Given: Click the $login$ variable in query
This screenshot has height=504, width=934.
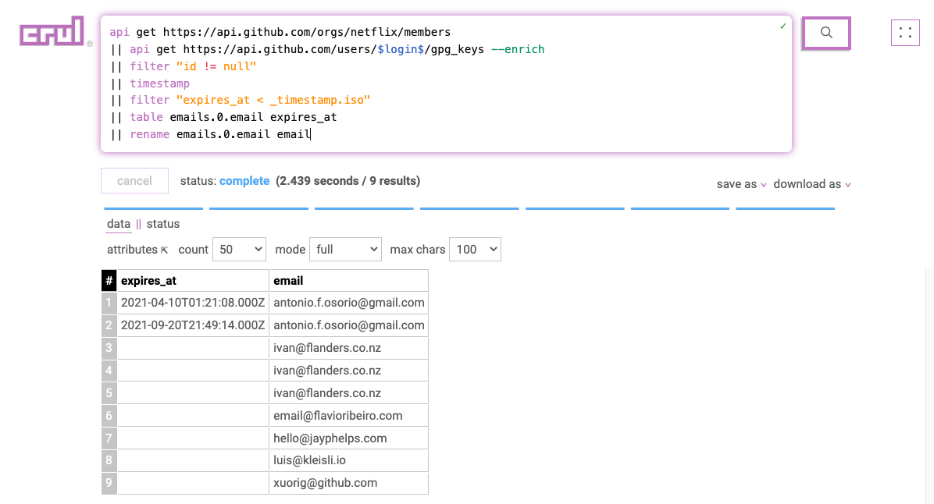Looking at the screenshot, I should pyautogui.click(x=401, y=49).
